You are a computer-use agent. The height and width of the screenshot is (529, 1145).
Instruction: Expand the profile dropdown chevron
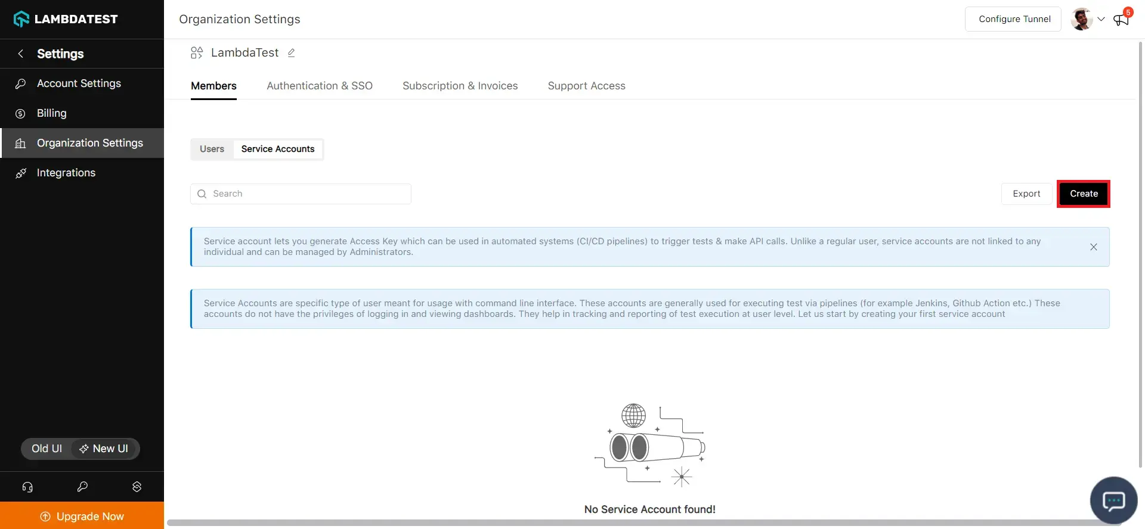[1101, 19]
